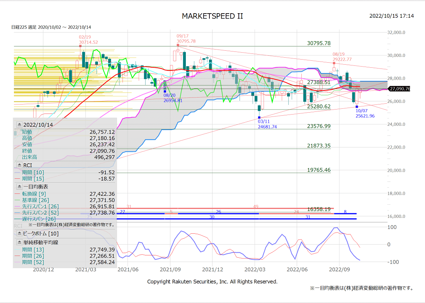Screen dimensions: 425x303
Task: Click moving average 期間 [52] entry
Action: click(x=33, y=262)
